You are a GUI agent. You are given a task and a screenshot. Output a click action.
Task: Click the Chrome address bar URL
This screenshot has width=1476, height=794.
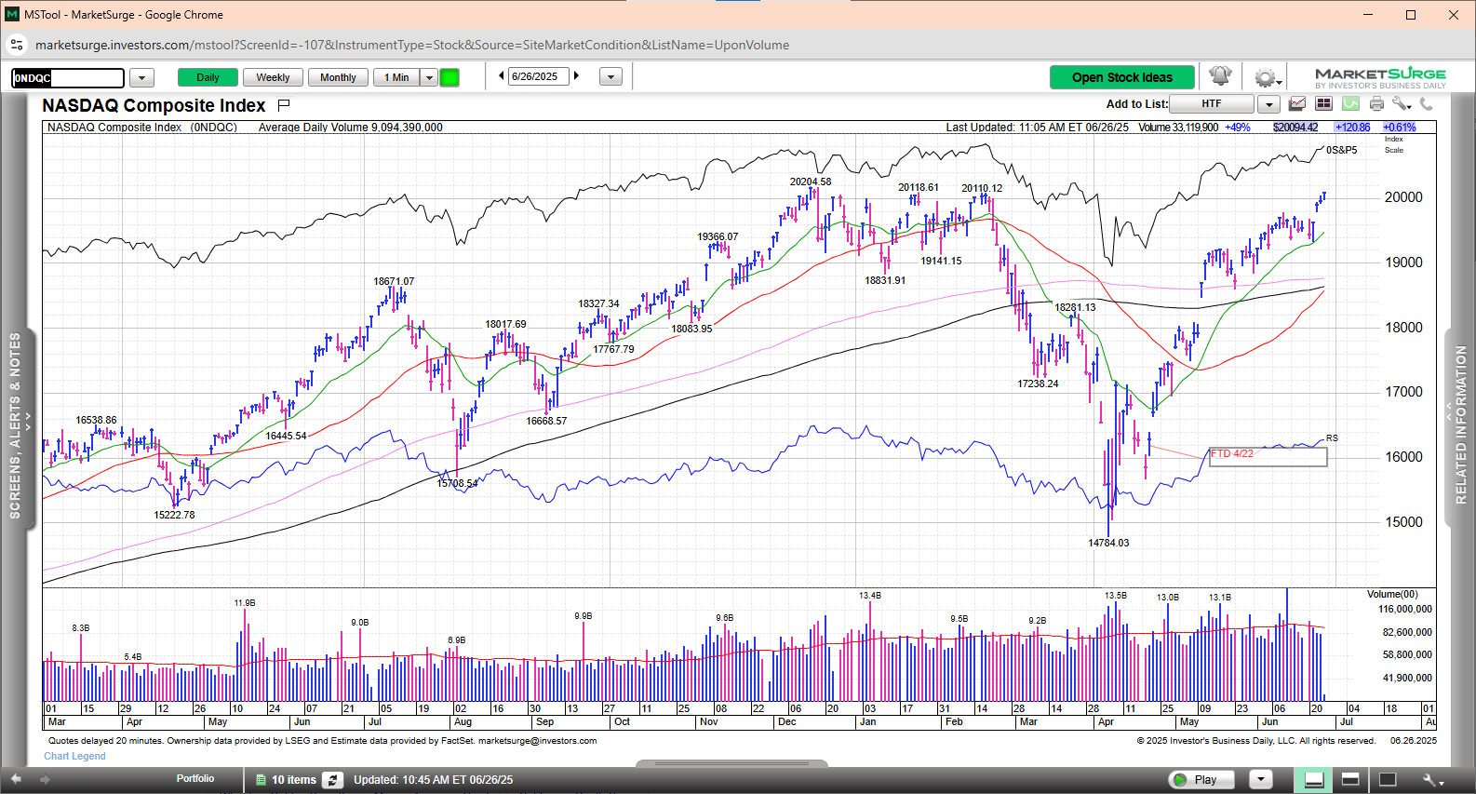[x=412, y=45]
